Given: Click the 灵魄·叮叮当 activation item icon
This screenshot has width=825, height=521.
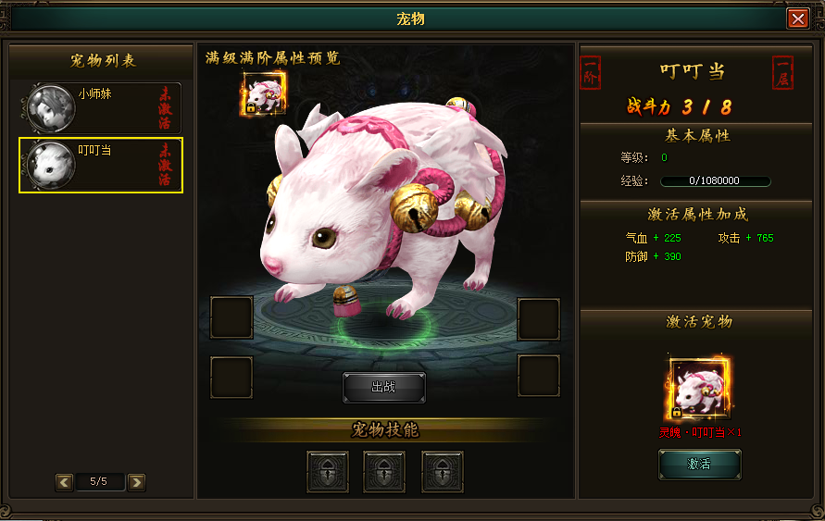Looking at the screenshot, I should 699,389.
